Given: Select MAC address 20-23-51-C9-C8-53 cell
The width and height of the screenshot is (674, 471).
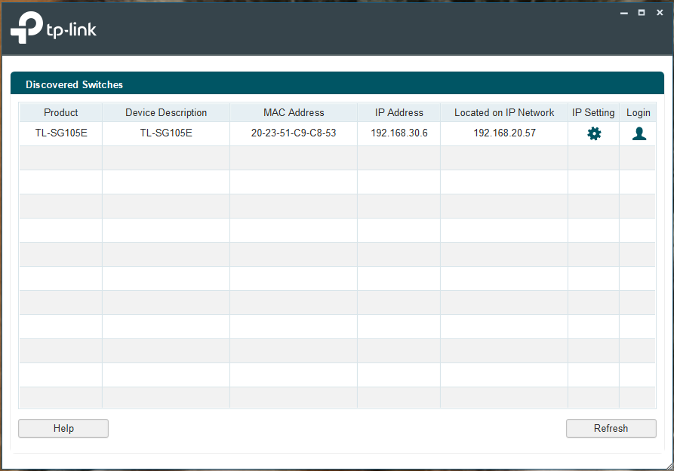Looking at the screenshot, I should click(294, 133).
